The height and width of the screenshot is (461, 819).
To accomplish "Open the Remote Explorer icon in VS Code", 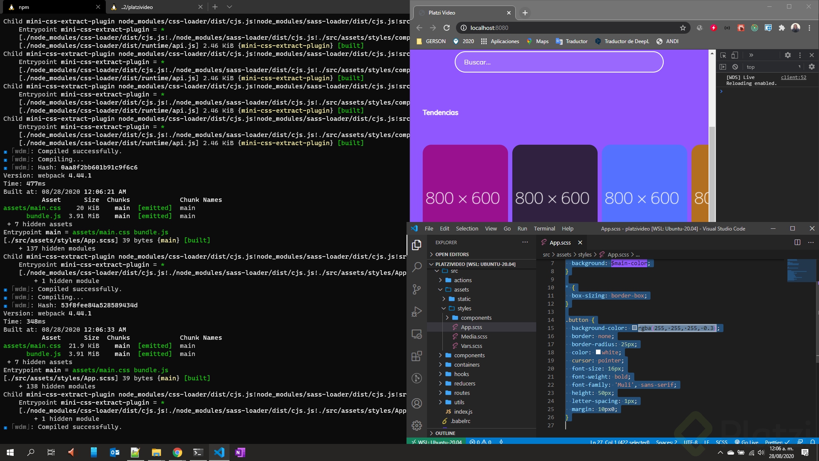I will point(417,334).
